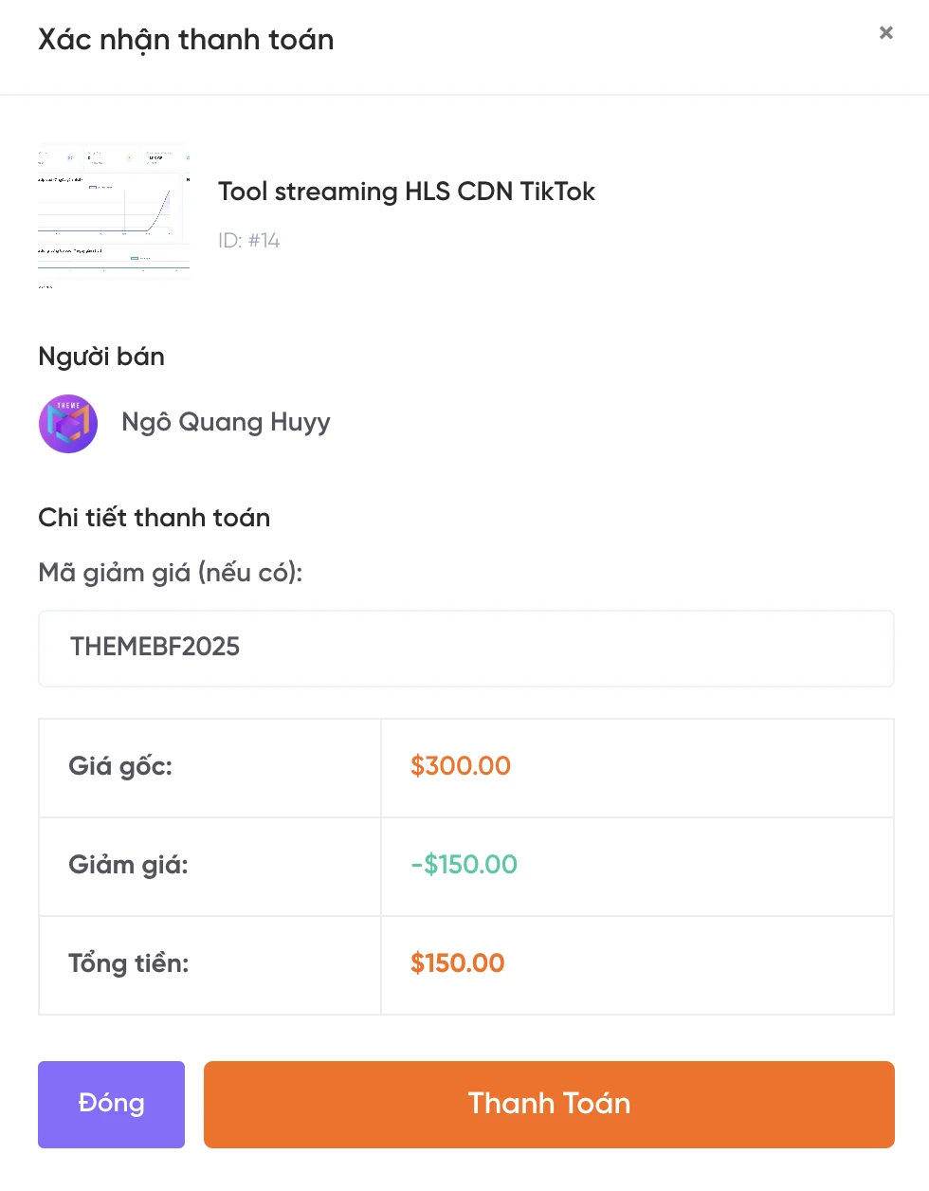Click the Người bán section heading
The height and width of the screenshot is (1191, 929).
click(101, 357)
